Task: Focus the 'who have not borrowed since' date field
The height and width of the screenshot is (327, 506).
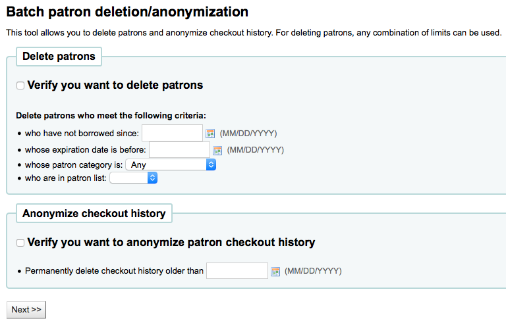Action: pos(173,133)
